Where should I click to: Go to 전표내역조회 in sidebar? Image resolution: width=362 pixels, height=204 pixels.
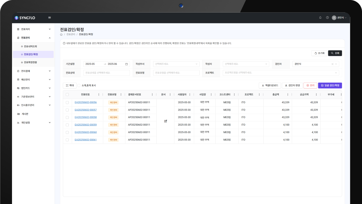(x=30, y=47)
